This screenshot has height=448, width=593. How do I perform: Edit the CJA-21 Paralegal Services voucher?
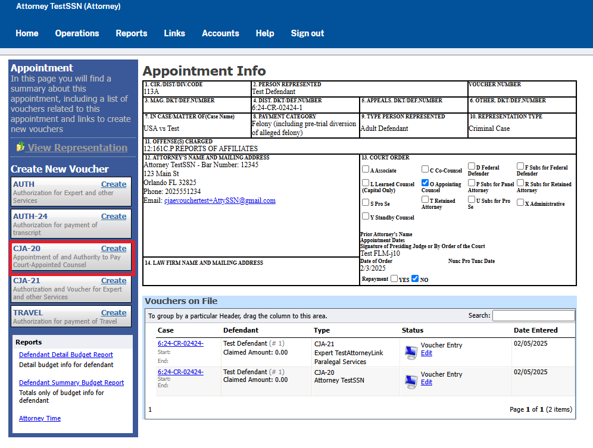pos(426,353)
